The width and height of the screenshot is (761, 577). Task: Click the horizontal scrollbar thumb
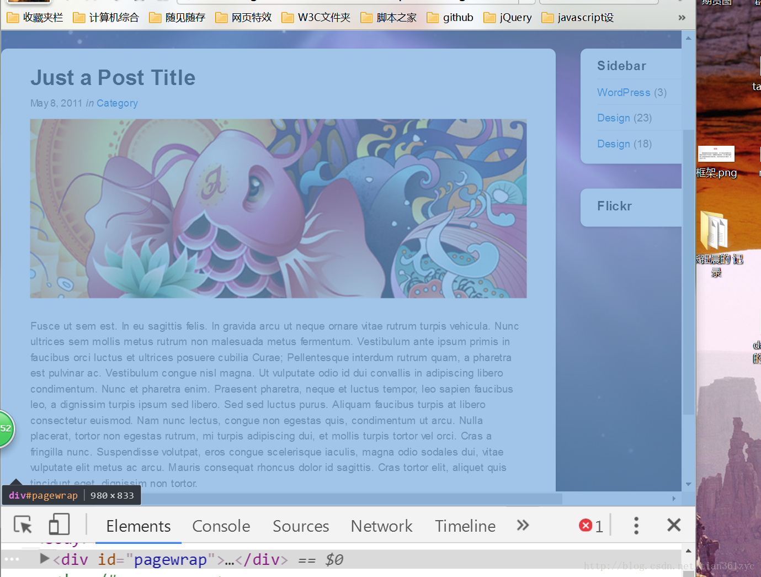pyautogui.click(x=352, y=499)
